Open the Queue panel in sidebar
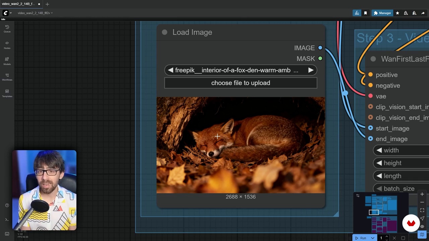Viewport: 429px width, 241px height. click(7, 28)
